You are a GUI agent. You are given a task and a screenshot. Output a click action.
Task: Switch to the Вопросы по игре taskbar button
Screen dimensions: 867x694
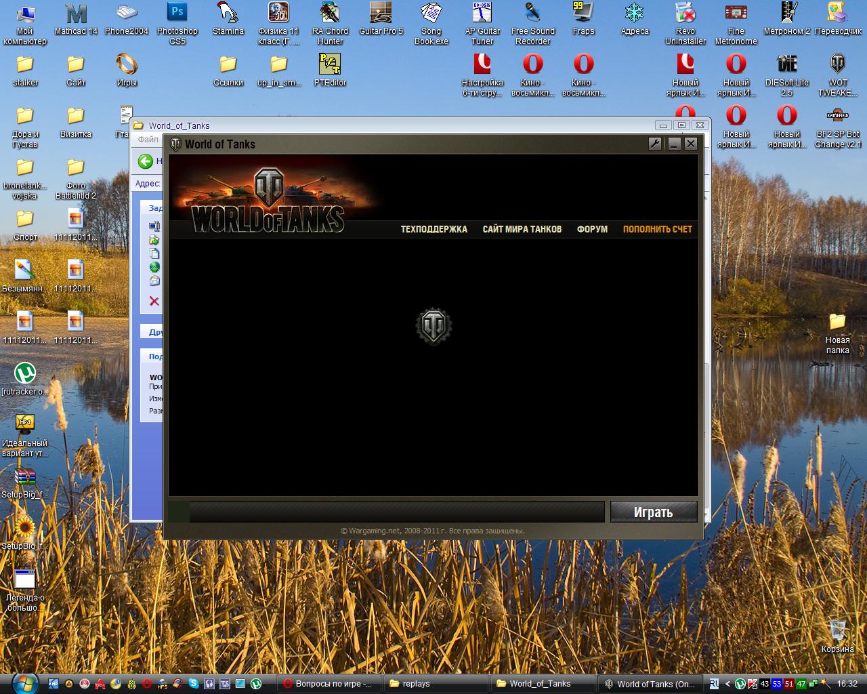[329, 684]
